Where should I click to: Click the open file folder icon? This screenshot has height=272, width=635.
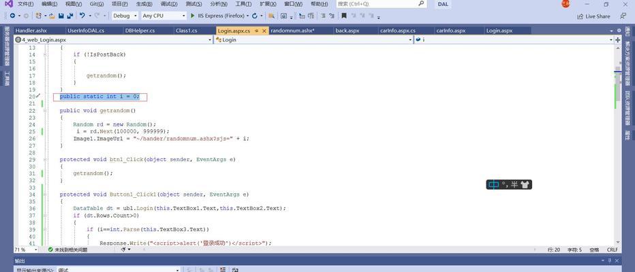[x=52, y=16]
